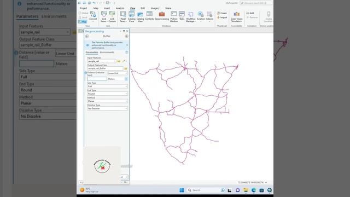The width and height of the screenshot is (350, 197).
Task: Open the Linear Unit distance type dropdown
Action: point(118,73)
